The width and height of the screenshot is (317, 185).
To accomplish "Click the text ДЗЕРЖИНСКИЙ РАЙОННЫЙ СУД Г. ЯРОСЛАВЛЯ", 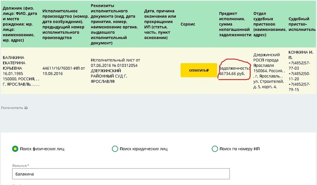I will click(x=109, y=76).
